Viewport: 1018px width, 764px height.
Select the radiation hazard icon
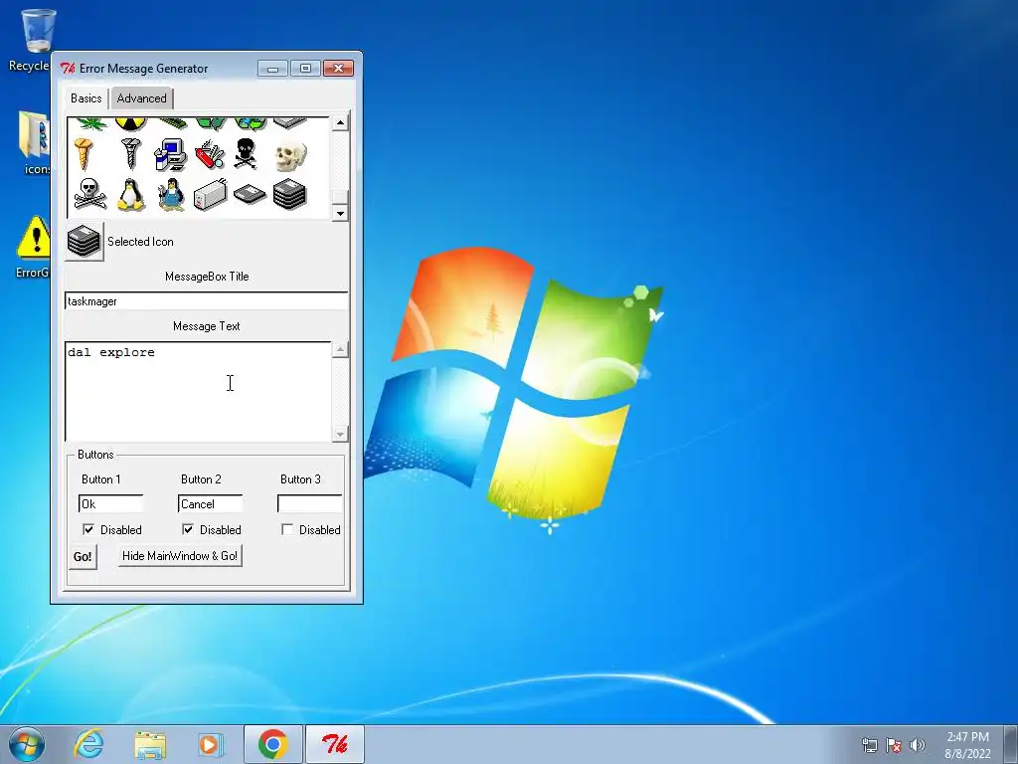(x=130, y=123)
